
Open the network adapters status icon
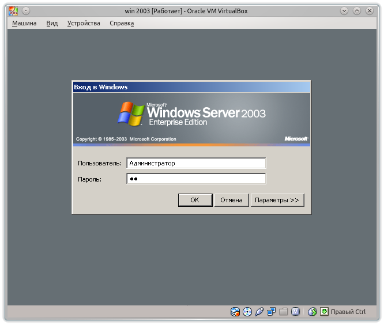pos(272,312)
